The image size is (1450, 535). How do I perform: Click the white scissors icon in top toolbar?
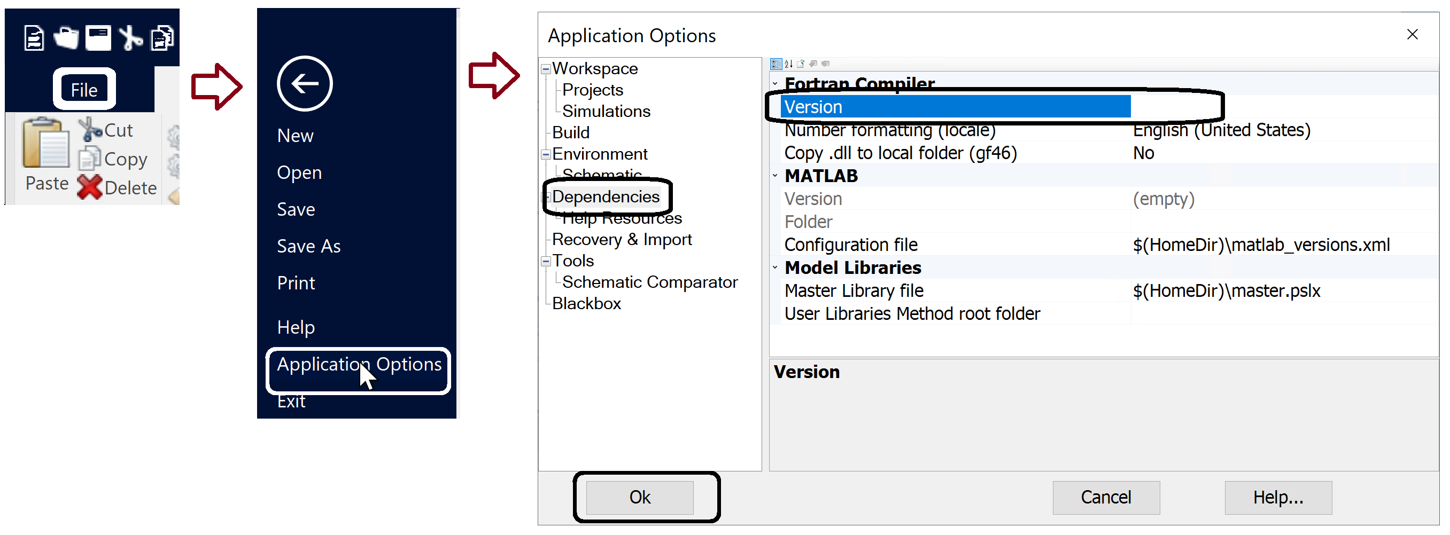click(x=130, y=38)
